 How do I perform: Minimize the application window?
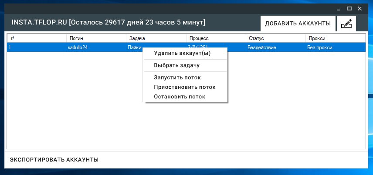pos(339,9)
